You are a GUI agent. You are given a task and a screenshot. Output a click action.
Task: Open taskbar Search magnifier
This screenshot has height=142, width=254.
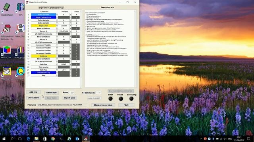tap(12, 138)
